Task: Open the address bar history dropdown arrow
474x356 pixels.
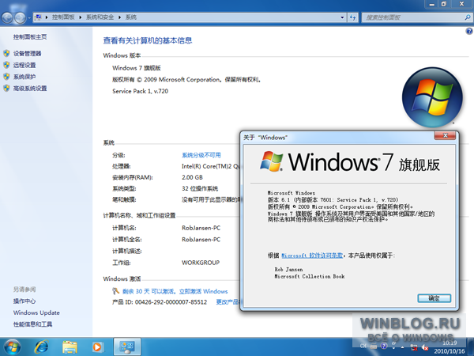Action: coord(342,17)
